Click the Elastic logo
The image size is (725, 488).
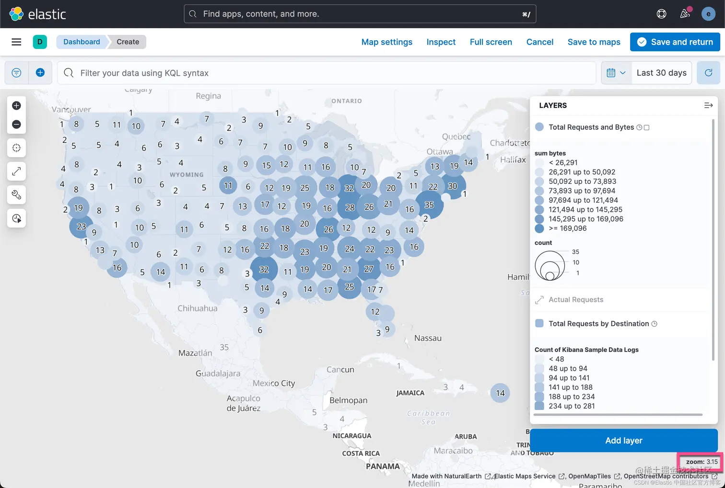tap(37, 14)
